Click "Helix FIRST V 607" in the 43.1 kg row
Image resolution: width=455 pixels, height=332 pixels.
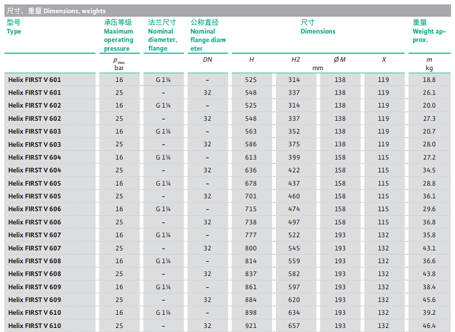pos(35,248)
